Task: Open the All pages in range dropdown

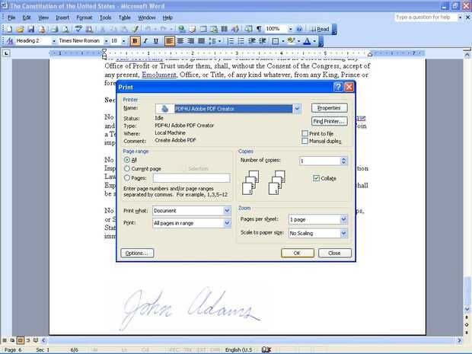Action: click(x=227, y=223)
